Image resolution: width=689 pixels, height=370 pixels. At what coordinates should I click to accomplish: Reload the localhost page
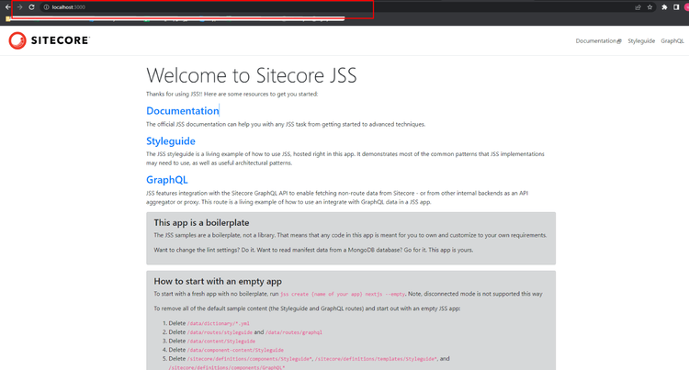coord(31,7)
